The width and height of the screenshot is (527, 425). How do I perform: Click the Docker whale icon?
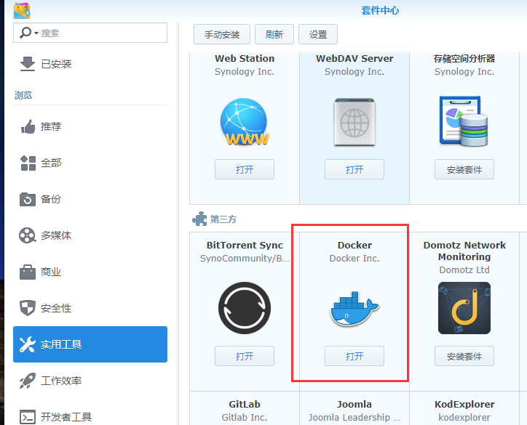(x=354, y=309)
